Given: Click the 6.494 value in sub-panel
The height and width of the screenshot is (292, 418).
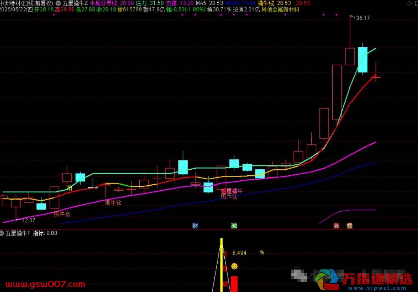Looking at the screenshot, I should [239, 253].
